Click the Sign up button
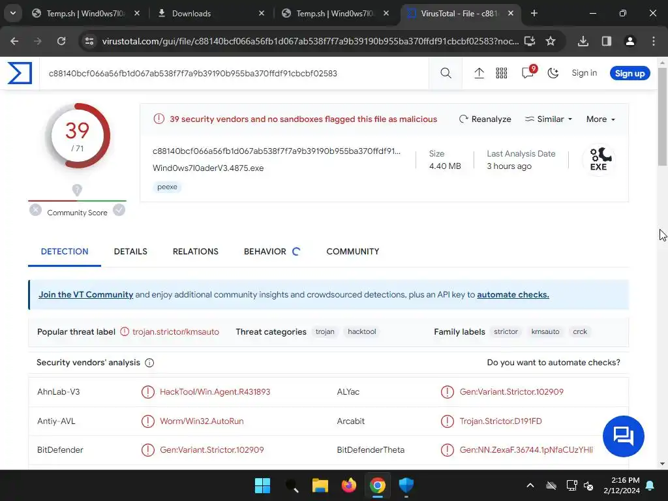Image resolution: width=668 pixels, height=501 pixels. coord(630,73)
